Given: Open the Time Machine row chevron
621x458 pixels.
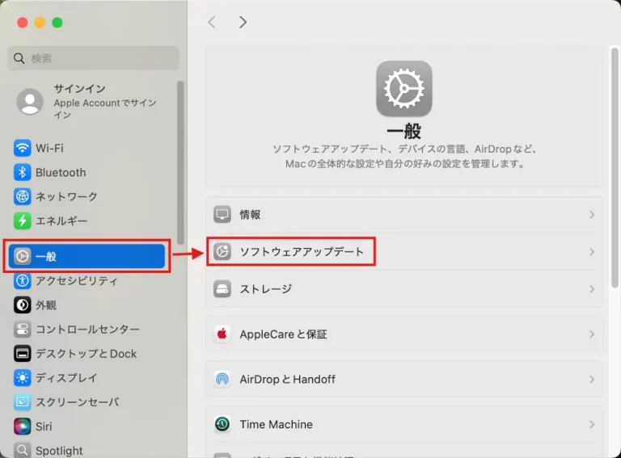Looking at the screenshot, I should (592, 424).
